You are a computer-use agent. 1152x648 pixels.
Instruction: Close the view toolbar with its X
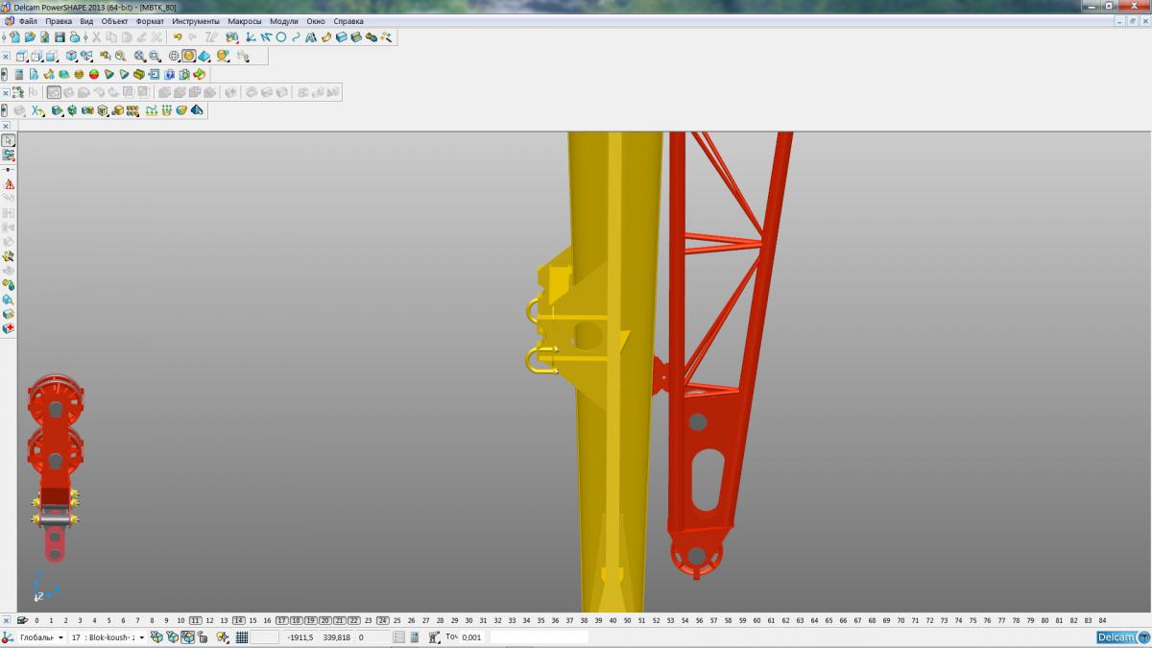(x=7, y=56)
